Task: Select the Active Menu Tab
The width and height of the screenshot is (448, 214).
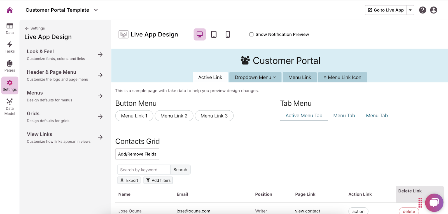Action: [304, 116]
